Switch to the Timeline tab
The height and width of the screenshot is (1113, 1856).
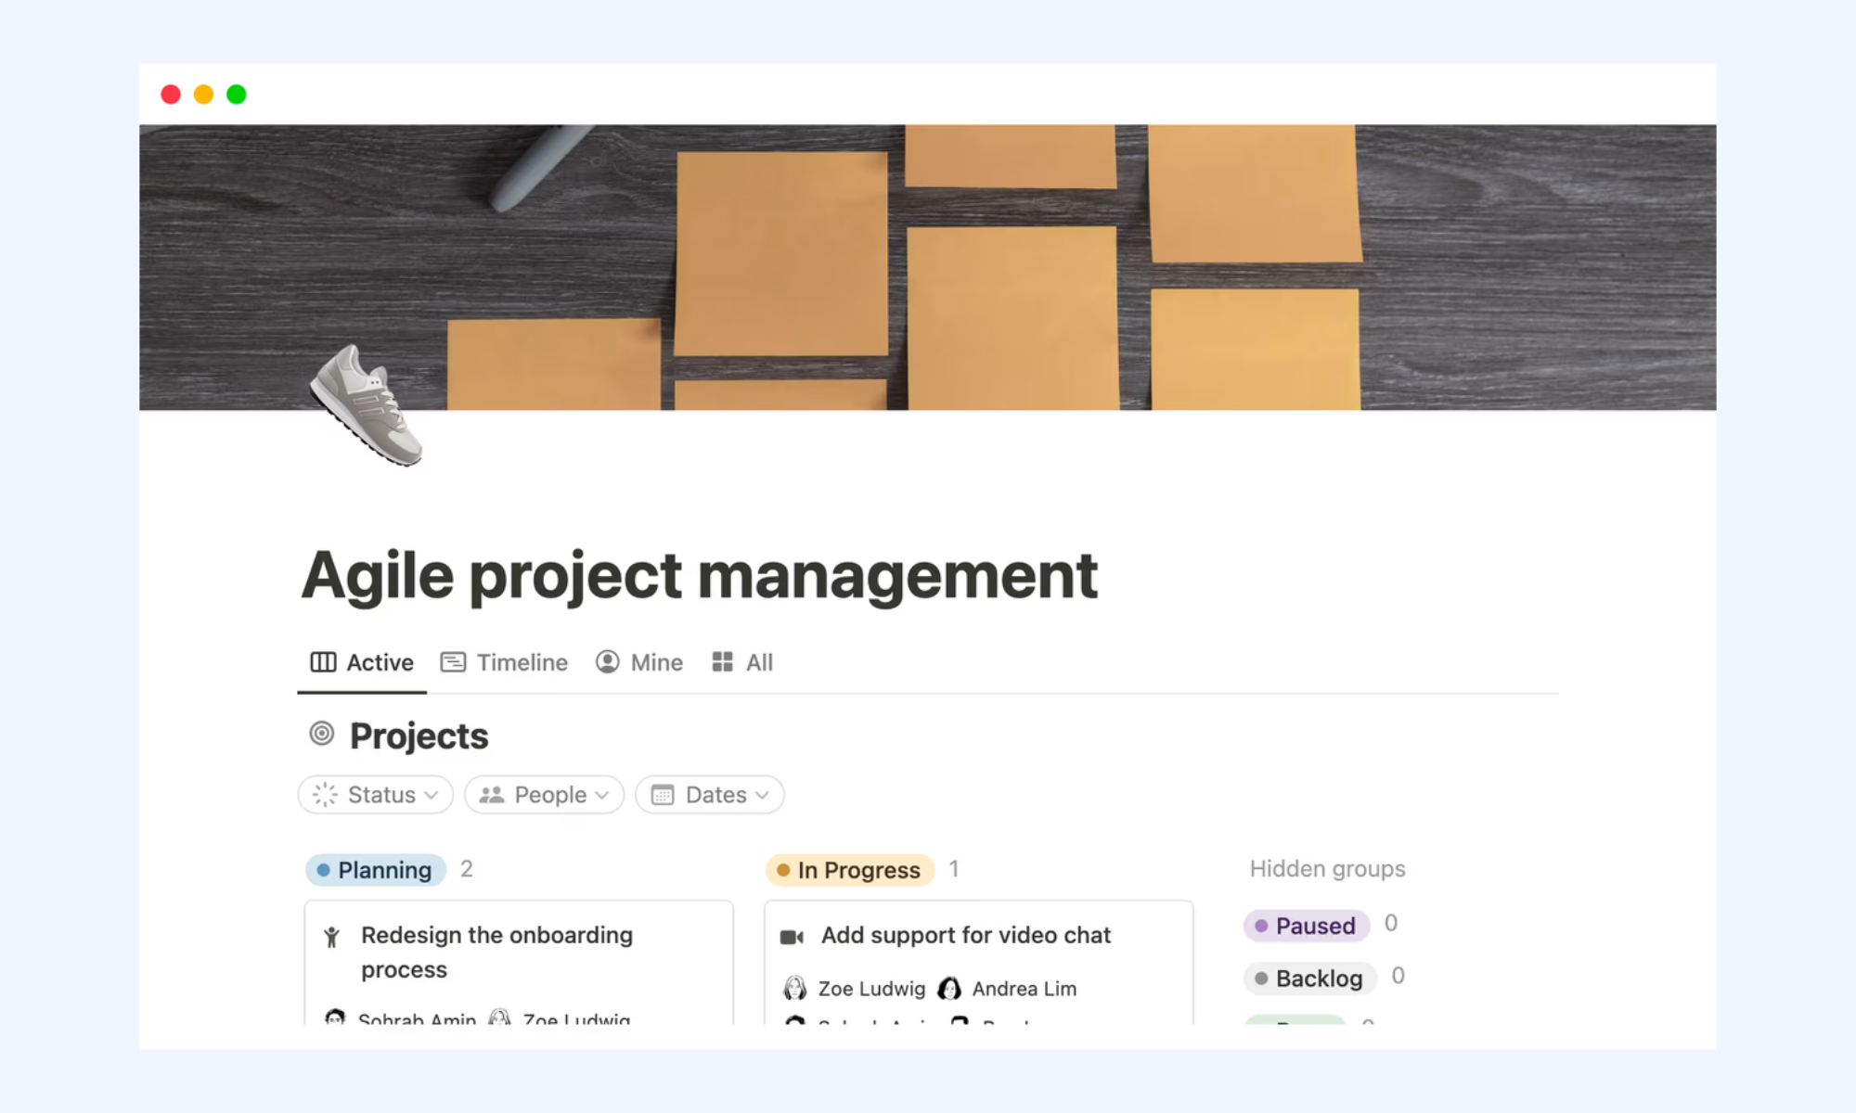(x=505, y=662)
